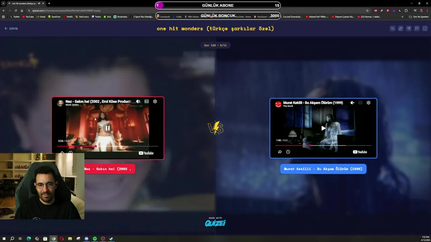Toggle captions on the Murat Kekilli video

tap(360, 103)
